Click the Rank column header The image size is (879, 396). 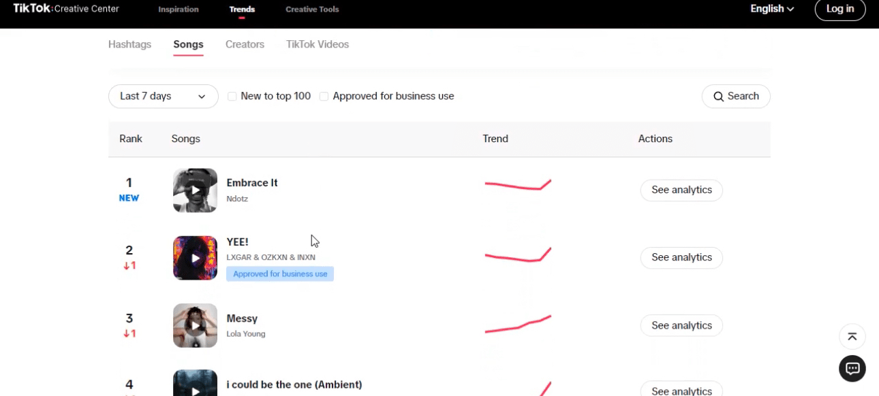click(131, 139)
